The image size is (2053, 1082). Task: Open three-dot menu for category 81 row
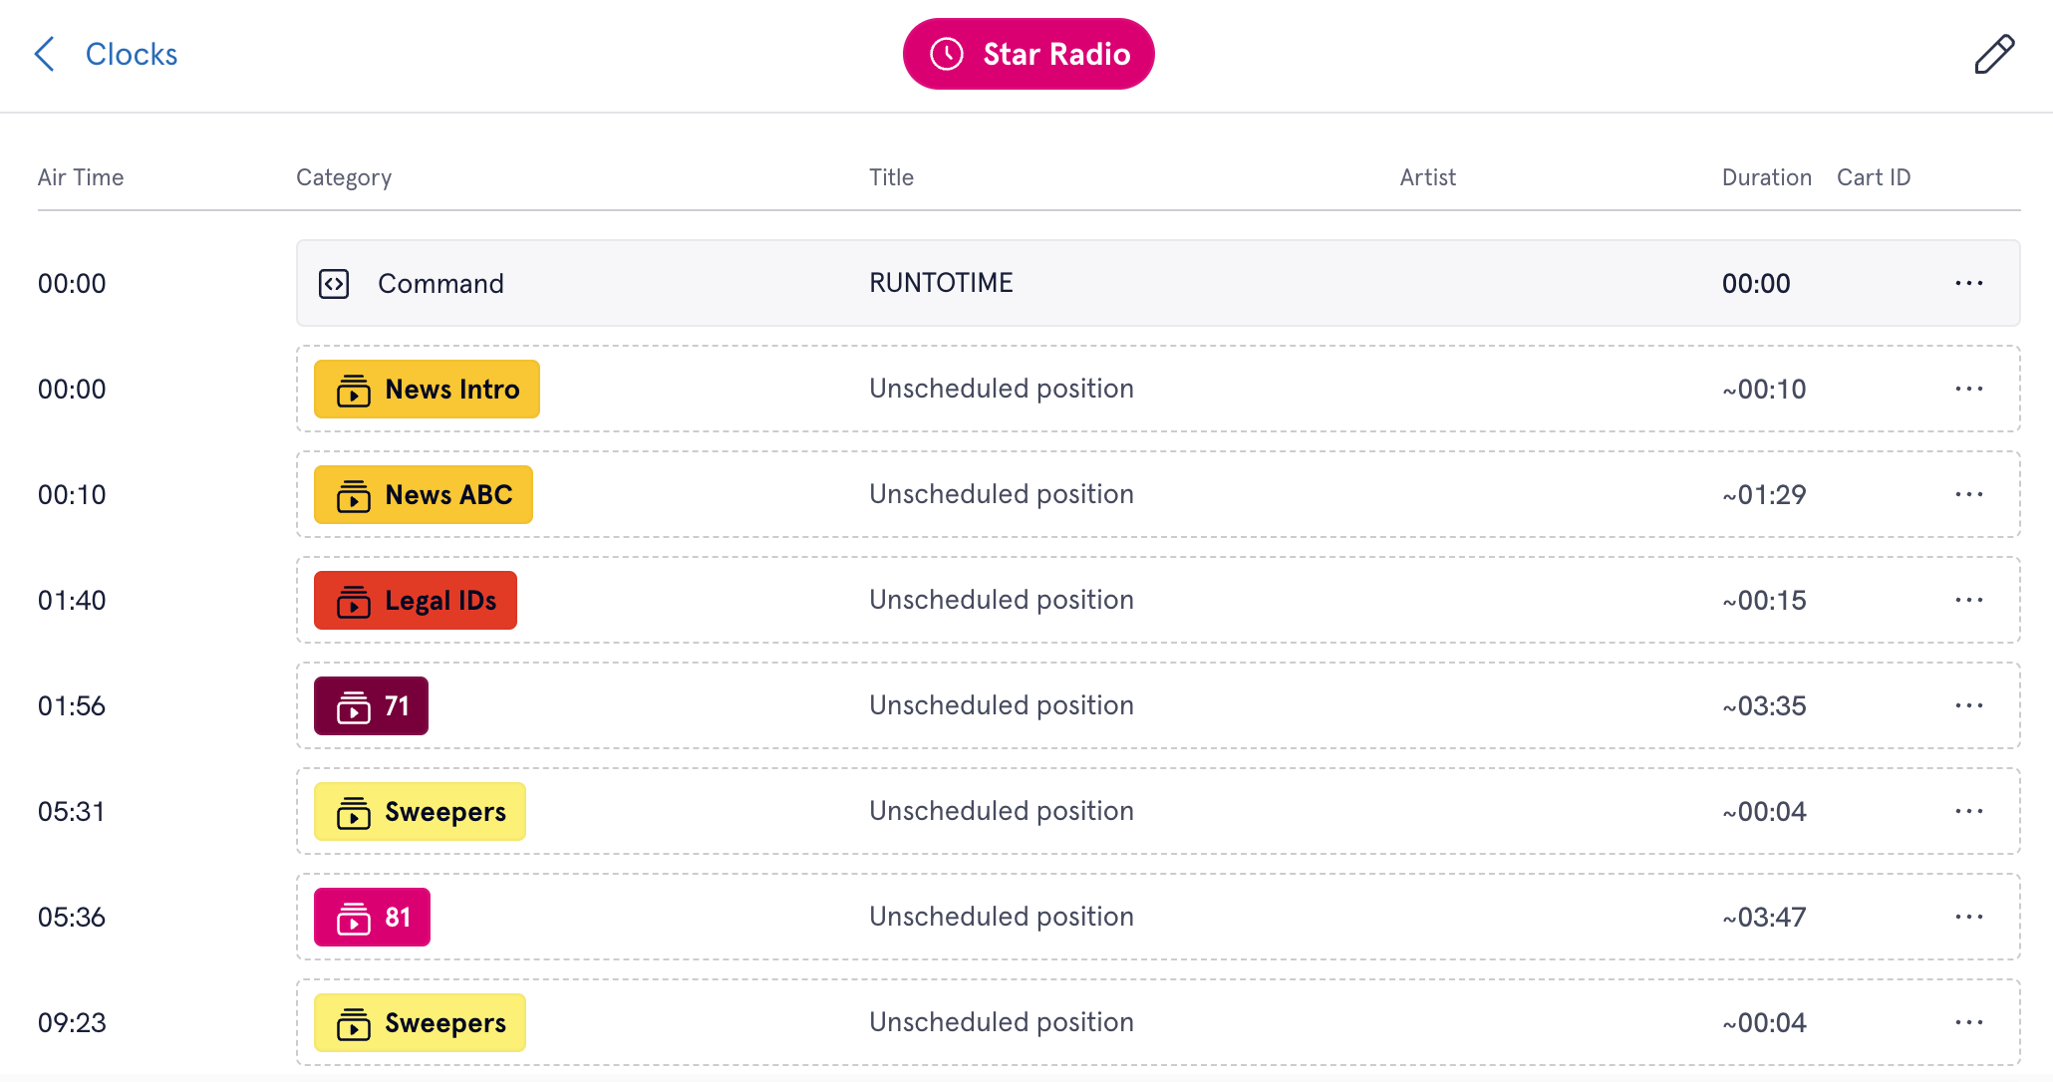pyautogui.click(x=1969, y=918)
